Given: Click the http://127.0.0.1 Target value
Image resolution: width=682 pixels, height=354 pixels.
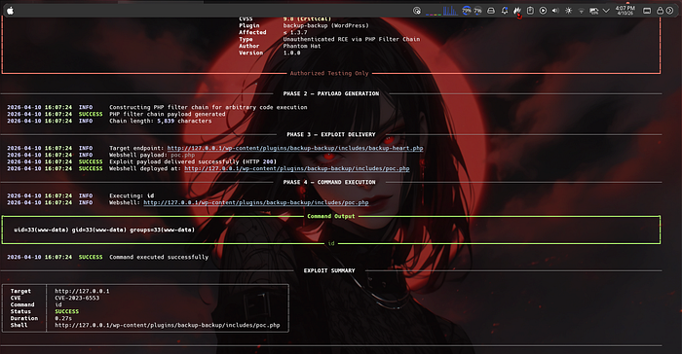Looking at the screenshot, I should coord(82,291).
